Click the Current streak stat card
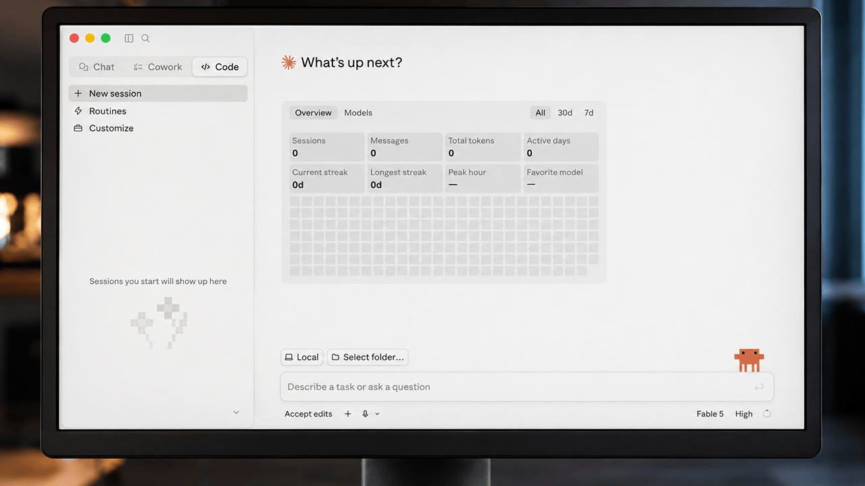 [x=327, y=178]
